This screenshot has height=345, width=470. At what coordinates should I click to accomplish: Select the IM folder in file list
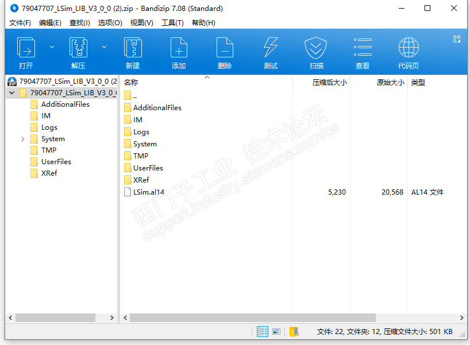point(138,120)
